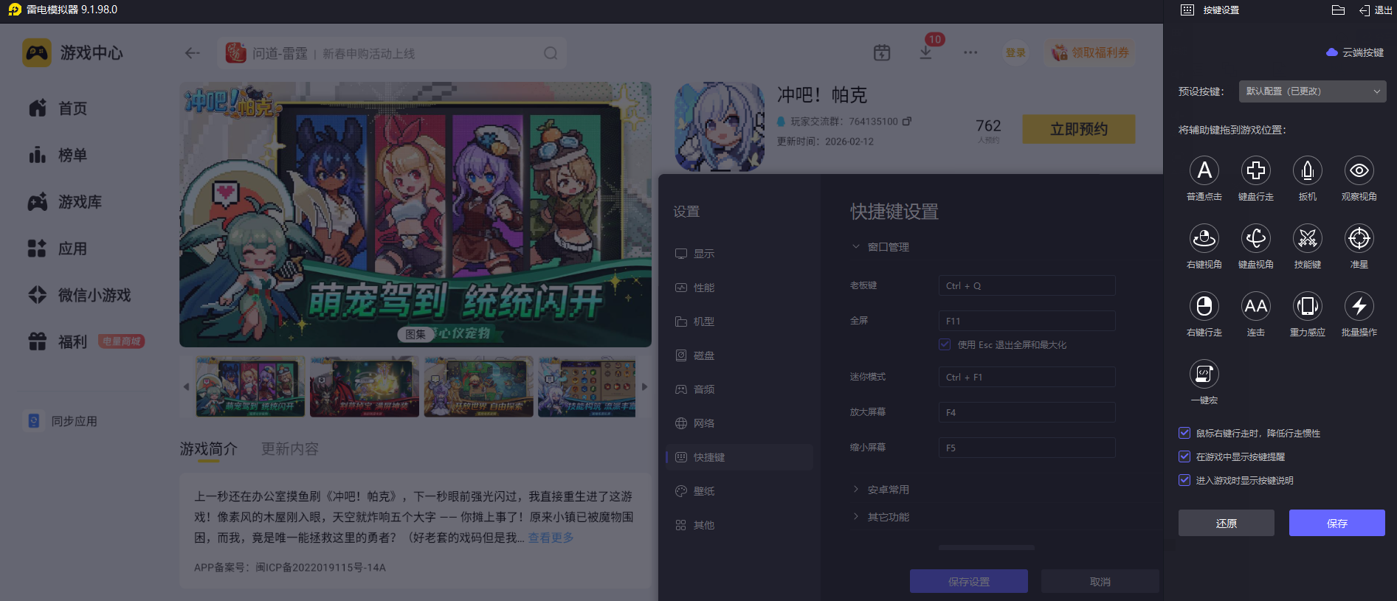Click the 问道-雷霆 game icon in search bar
Screen dimensions: 1397x601
(235, 53)
